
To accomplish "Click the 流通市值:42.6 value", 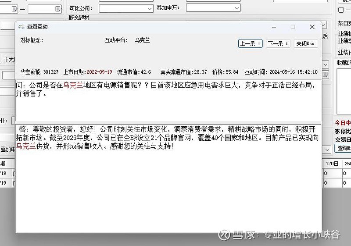I will point(134,72).
